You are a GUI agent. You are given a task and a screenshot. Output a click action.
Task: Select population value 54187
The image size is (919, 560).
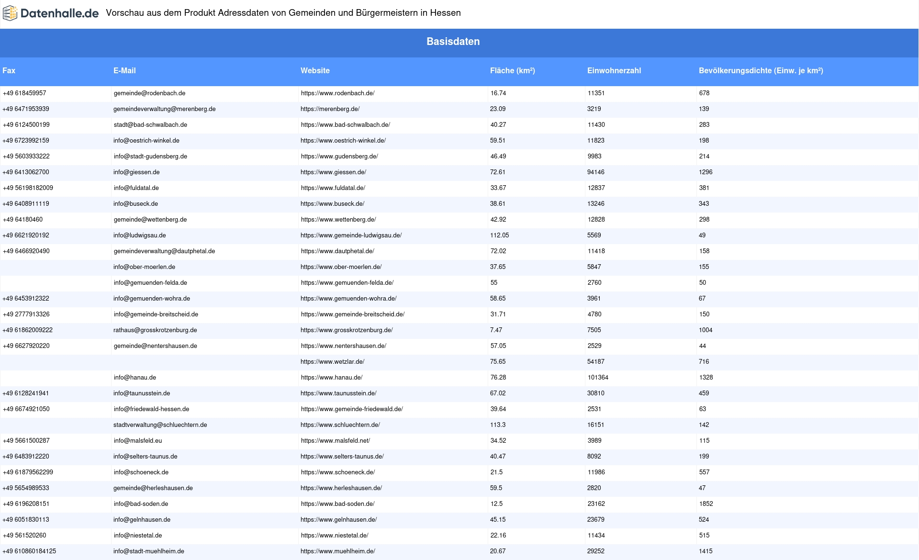point(596,362)
